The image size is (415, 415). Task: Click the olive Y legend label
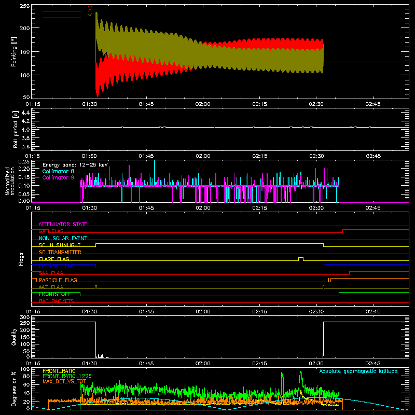click(x=90, y=16)
